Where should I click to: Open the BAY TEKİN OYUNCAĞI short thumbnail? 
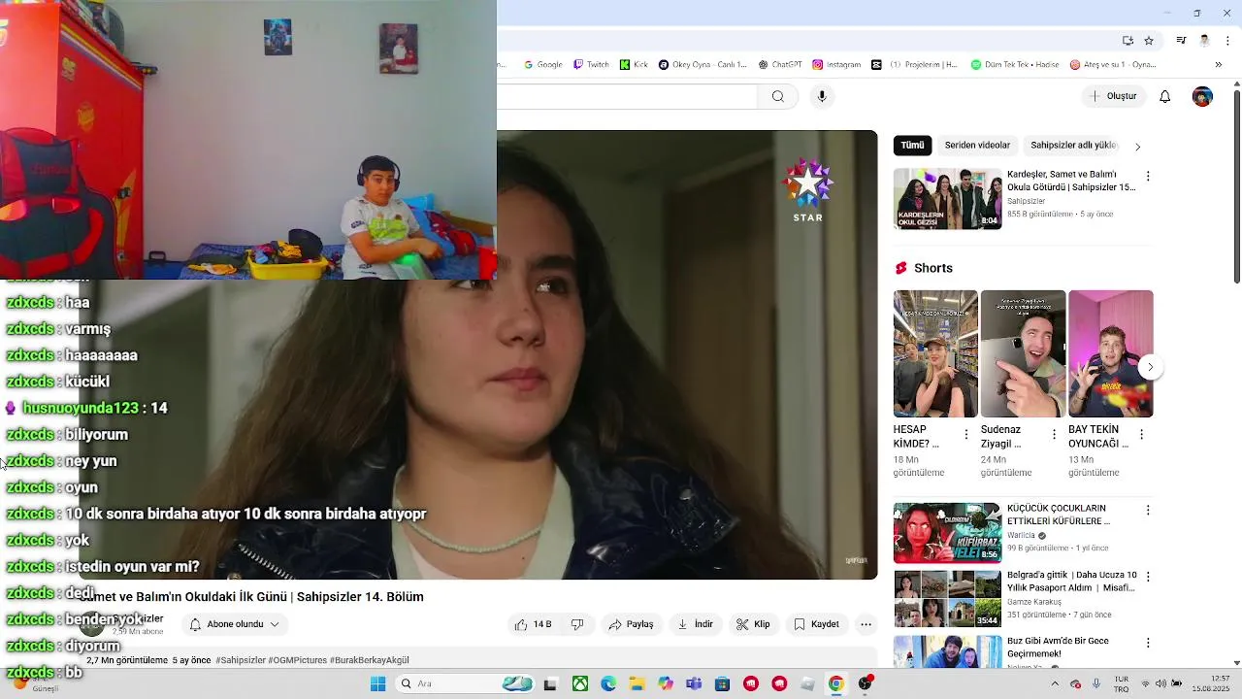1111,353
